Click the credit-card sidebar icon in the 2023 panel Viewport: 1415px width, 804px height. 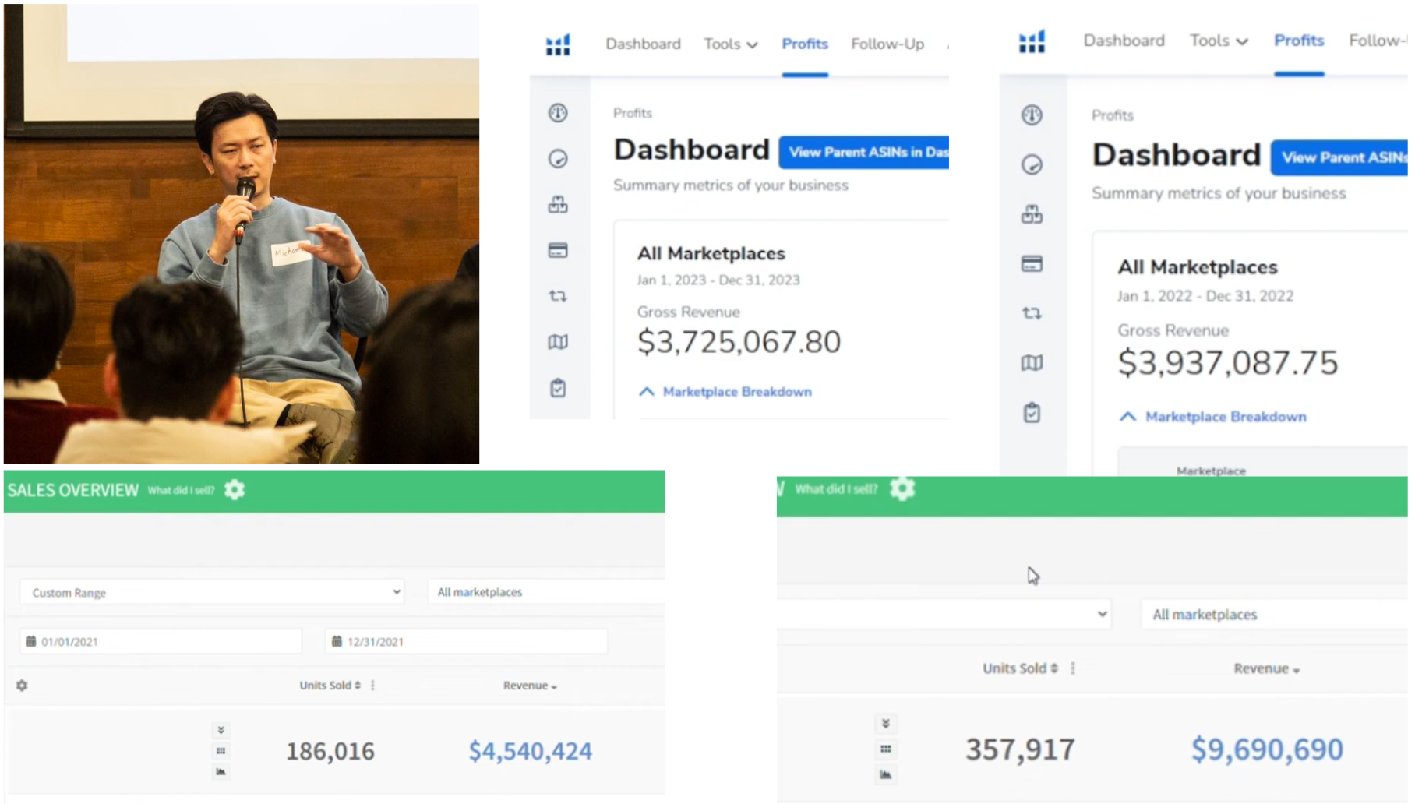pyautogui.click(x=558, y=250)
